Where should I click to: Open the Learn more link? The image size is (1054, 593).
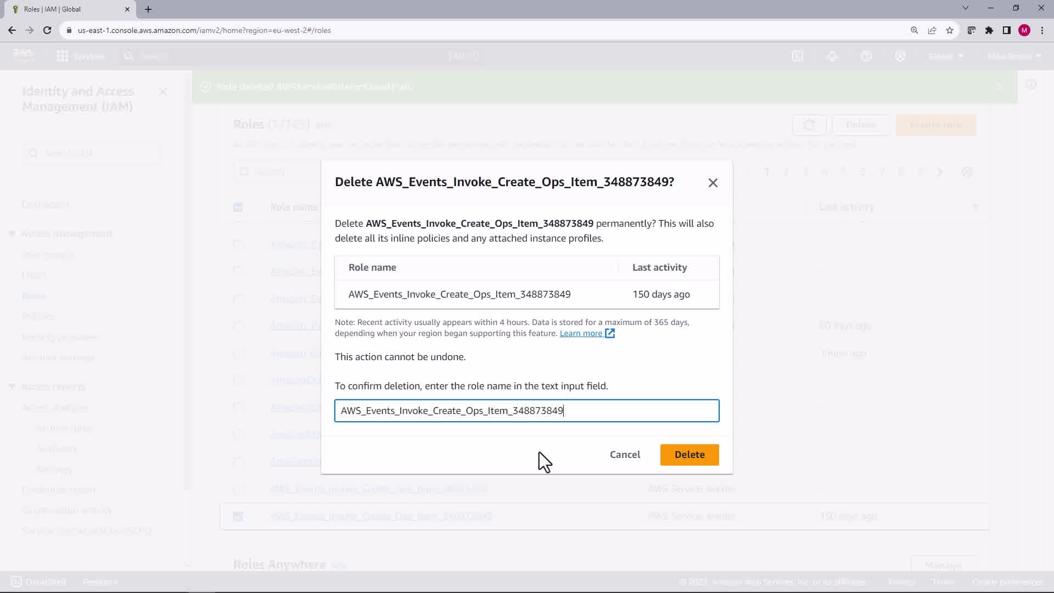(581, 333)
